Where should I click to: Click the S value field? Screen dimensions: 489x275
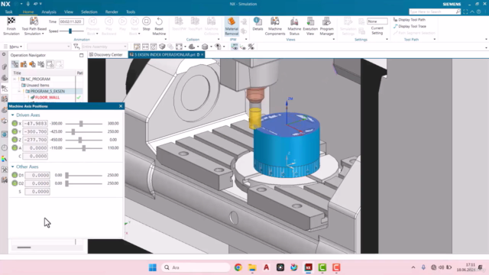(37, 192)
